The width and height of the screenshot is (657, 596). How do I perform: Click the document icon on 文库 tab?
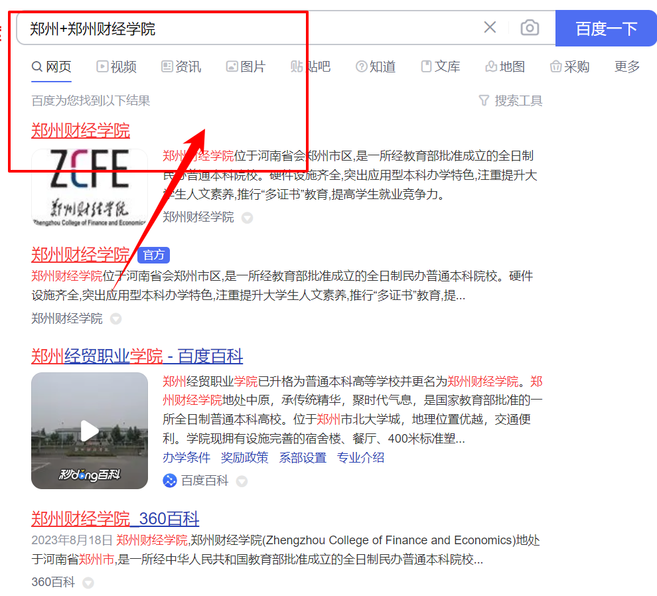tap(426, 66)
